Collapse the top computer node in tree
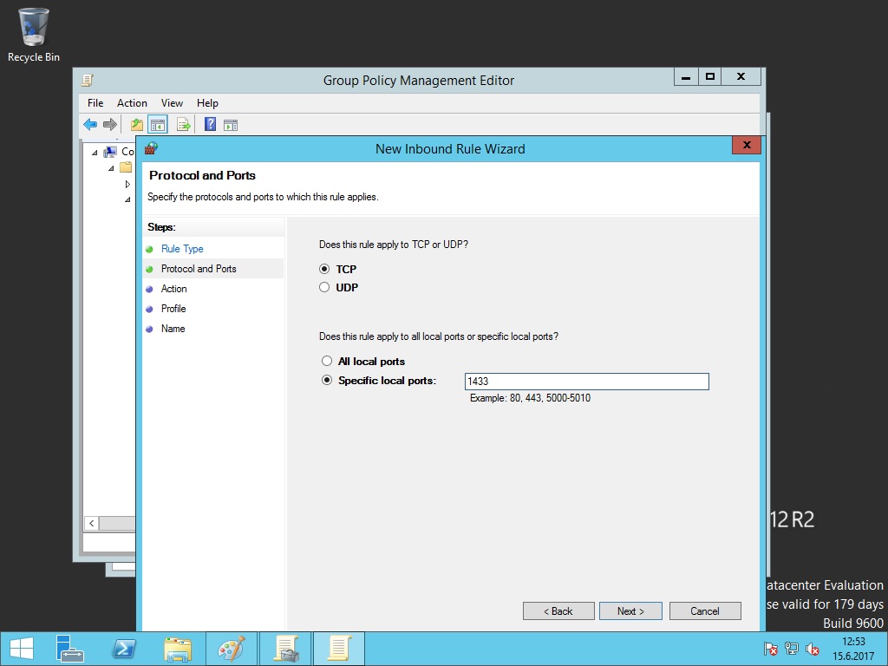 pos(95,153)
